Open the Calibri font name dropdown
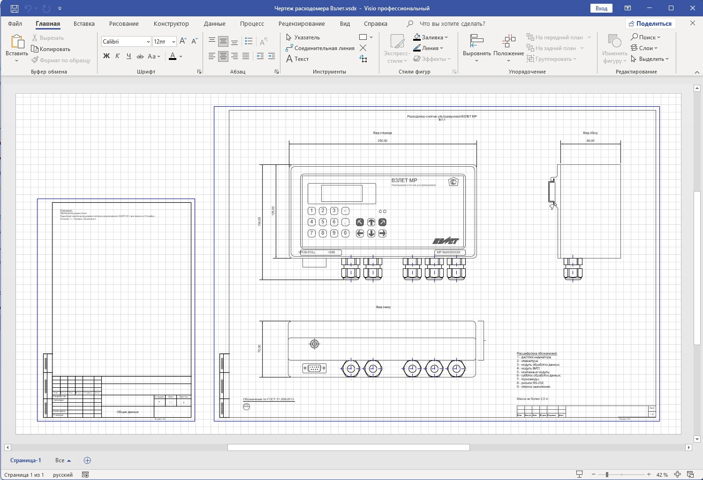Image resolution: width=703 pixels, height=480 pixels. (148, 42)
